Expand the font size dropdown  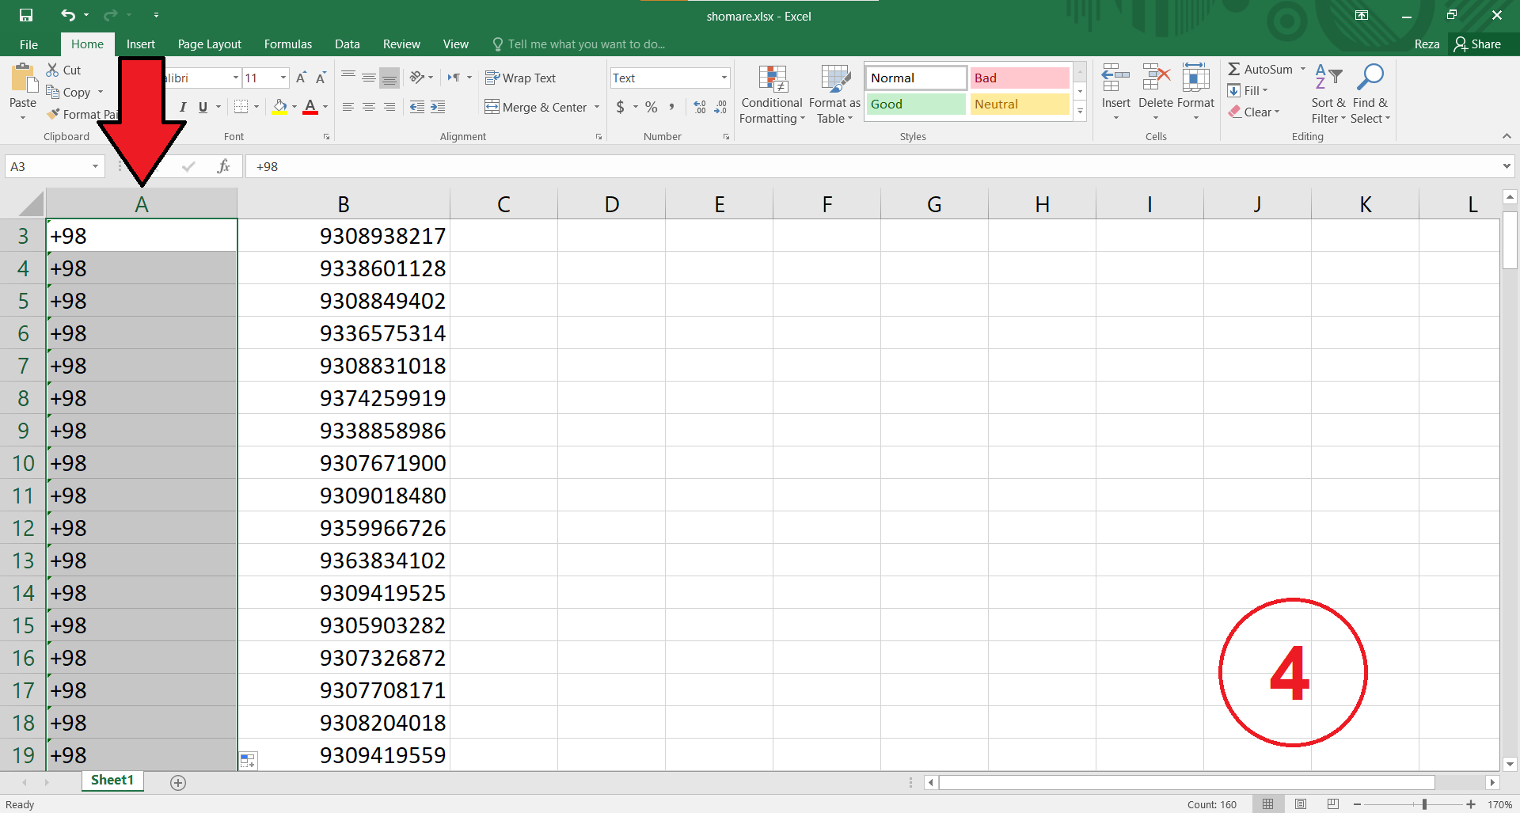tap(283, 78)
